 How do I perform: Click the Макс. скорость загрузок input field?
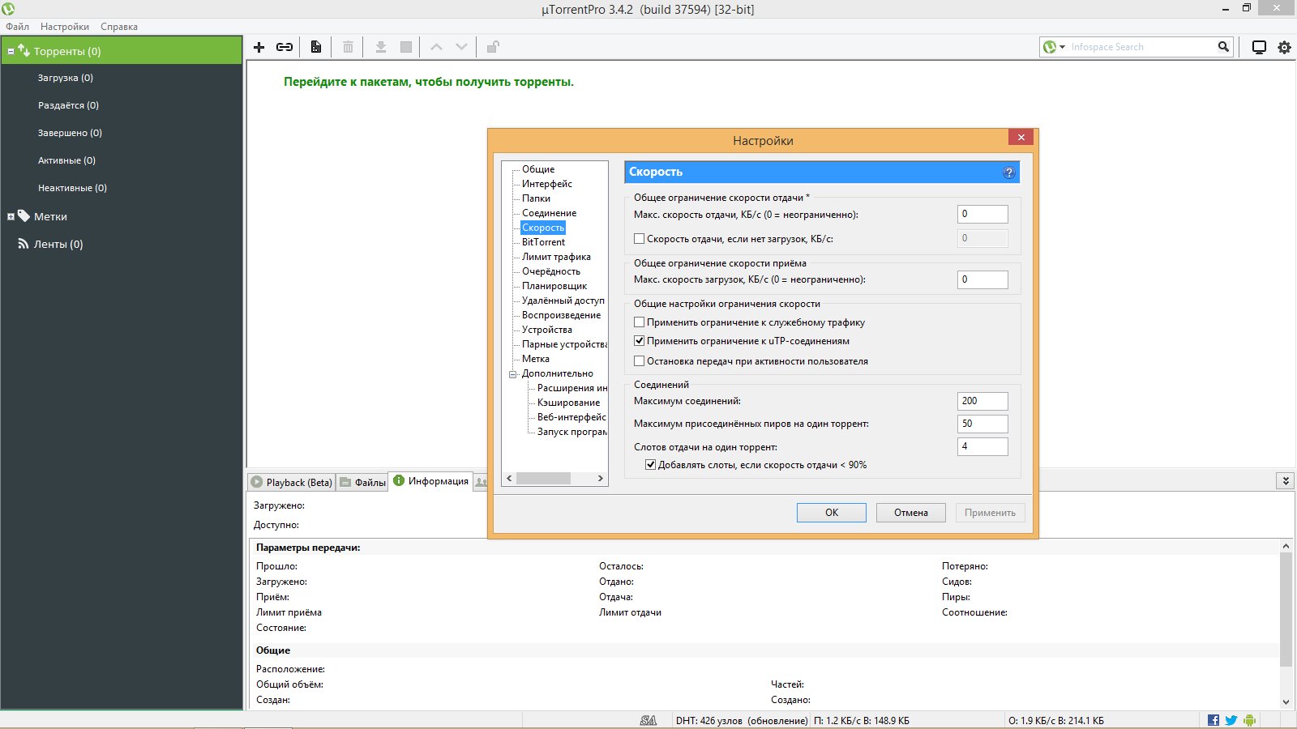pos(982,279)
